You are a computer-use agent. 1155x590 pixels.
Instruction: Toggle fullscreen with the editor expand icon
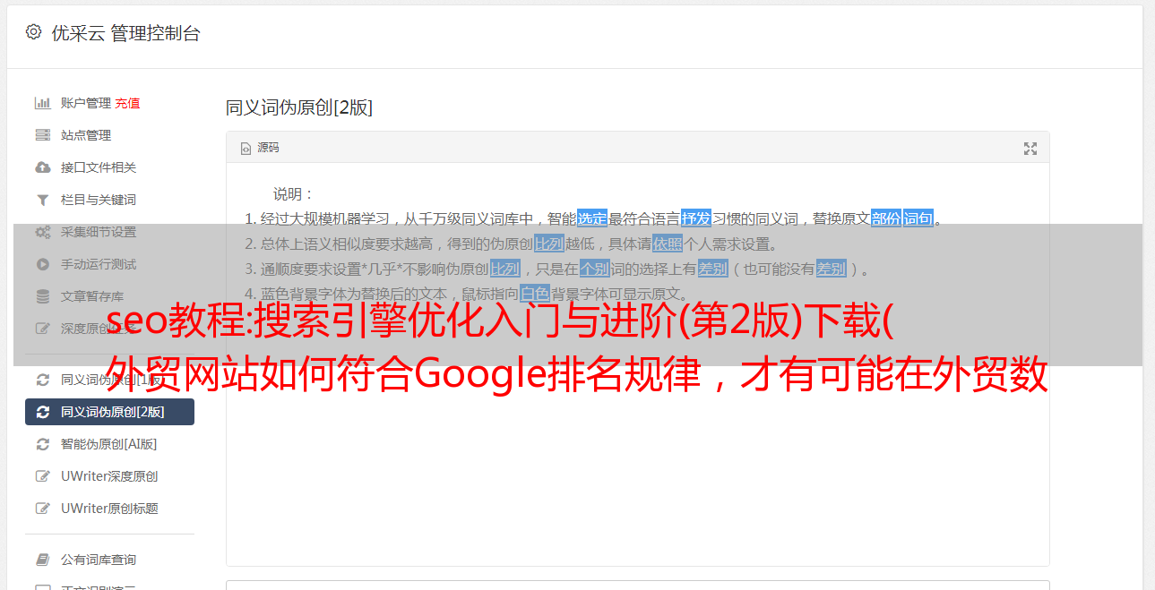(x=1030, y=149)
